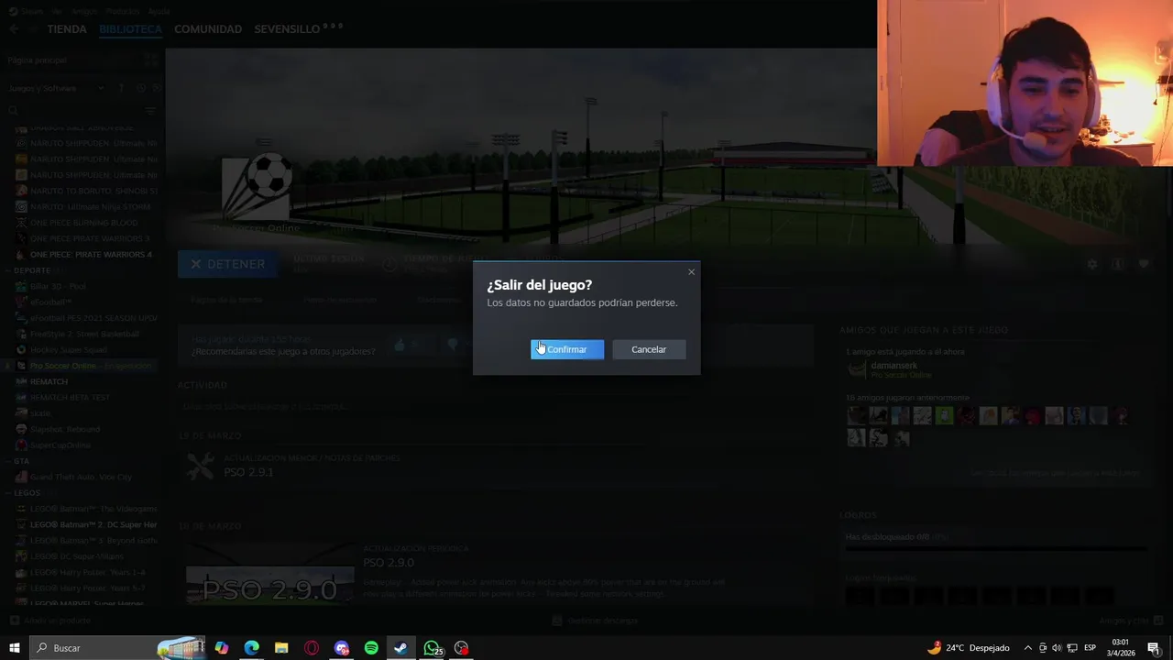Open Spotify from taskbar
Image resolution: width=1173 pixels, height=660 pixels.
point(371,648)
